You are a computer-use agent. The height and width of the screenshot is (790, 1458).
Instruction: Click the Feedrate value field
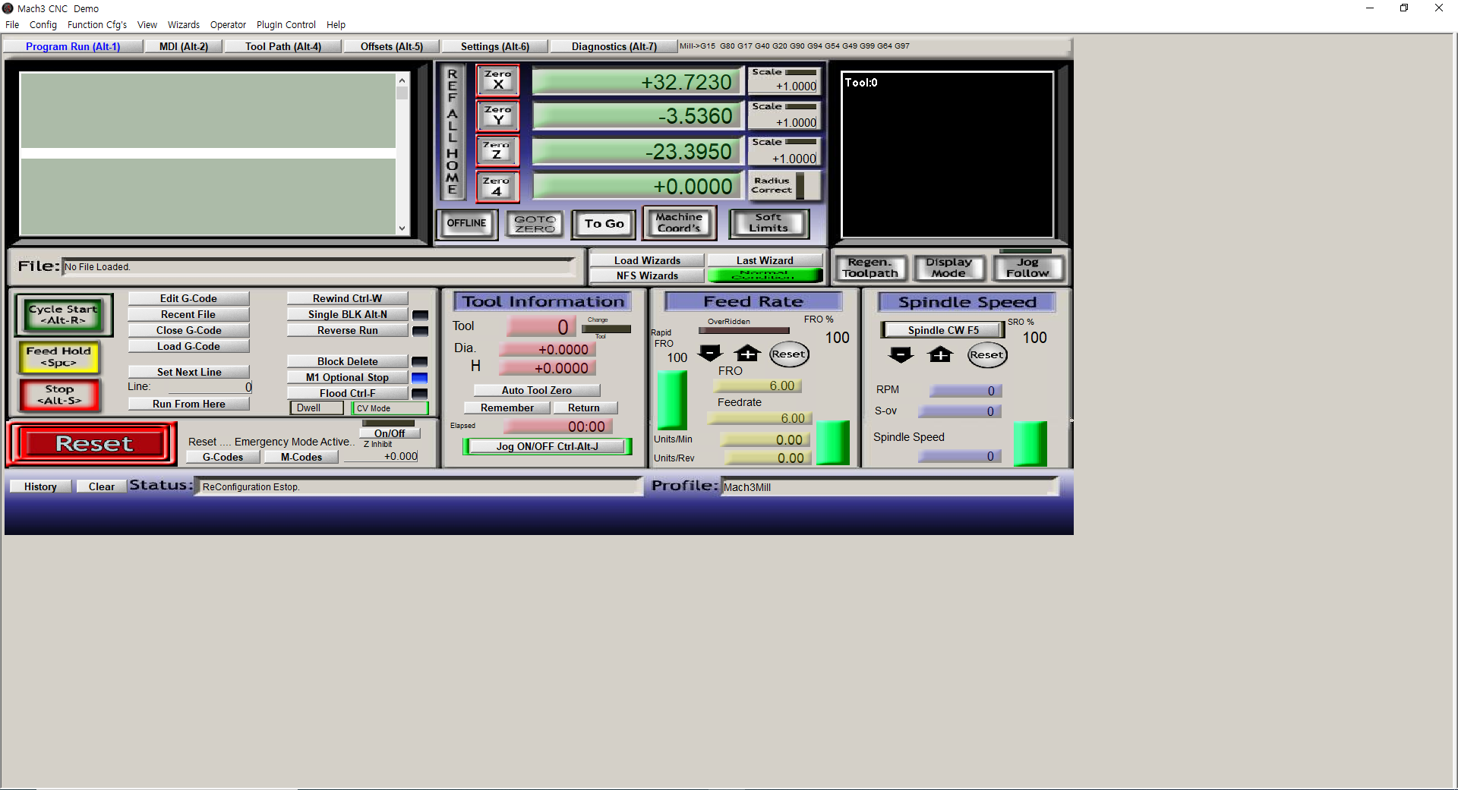click(759, 418)
